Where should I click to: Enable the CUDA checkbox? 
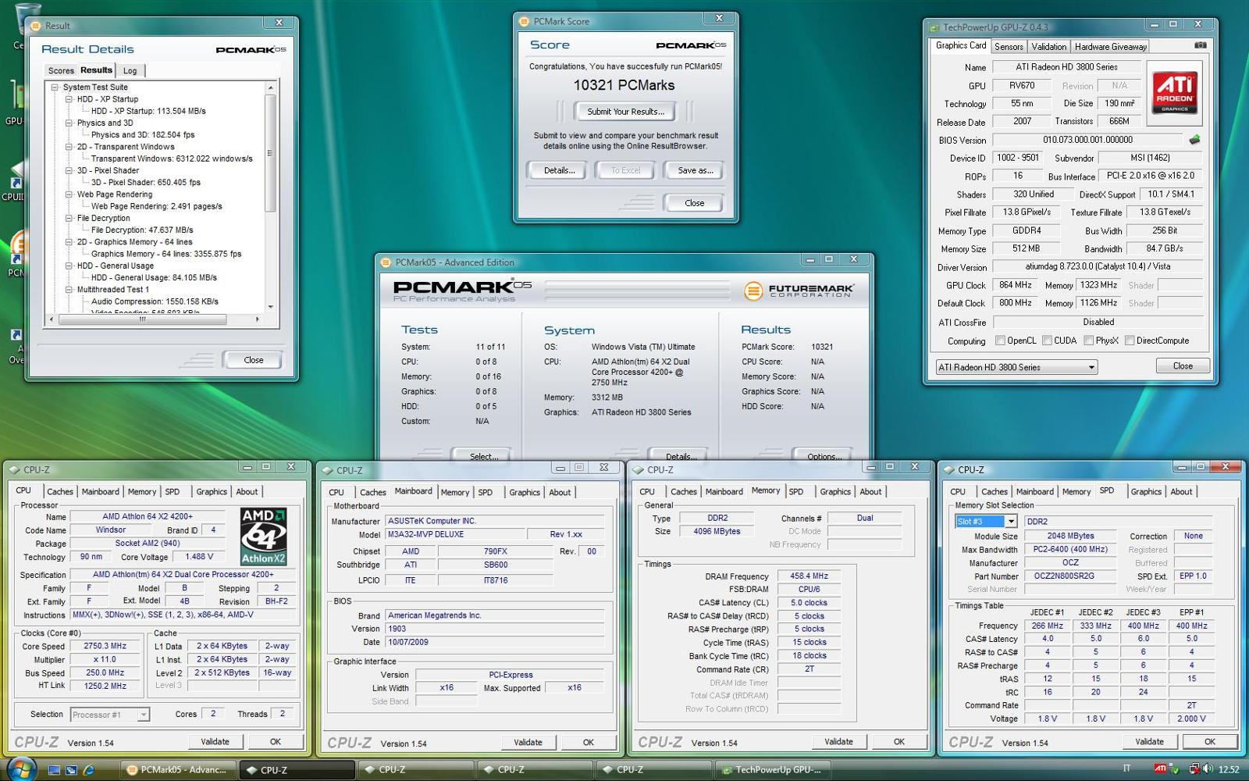click(1047, 341)
